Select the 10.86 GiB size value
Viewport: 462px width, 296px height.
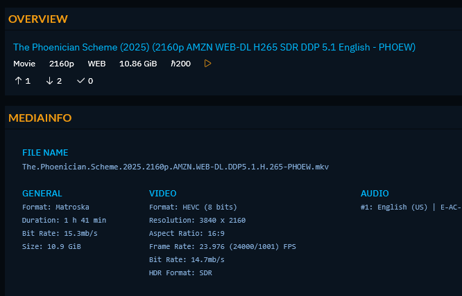tap(138, 64)
